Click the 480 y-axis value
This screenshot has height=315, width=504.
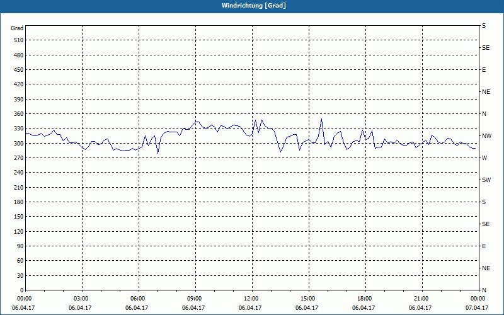(x=19, y=55)
